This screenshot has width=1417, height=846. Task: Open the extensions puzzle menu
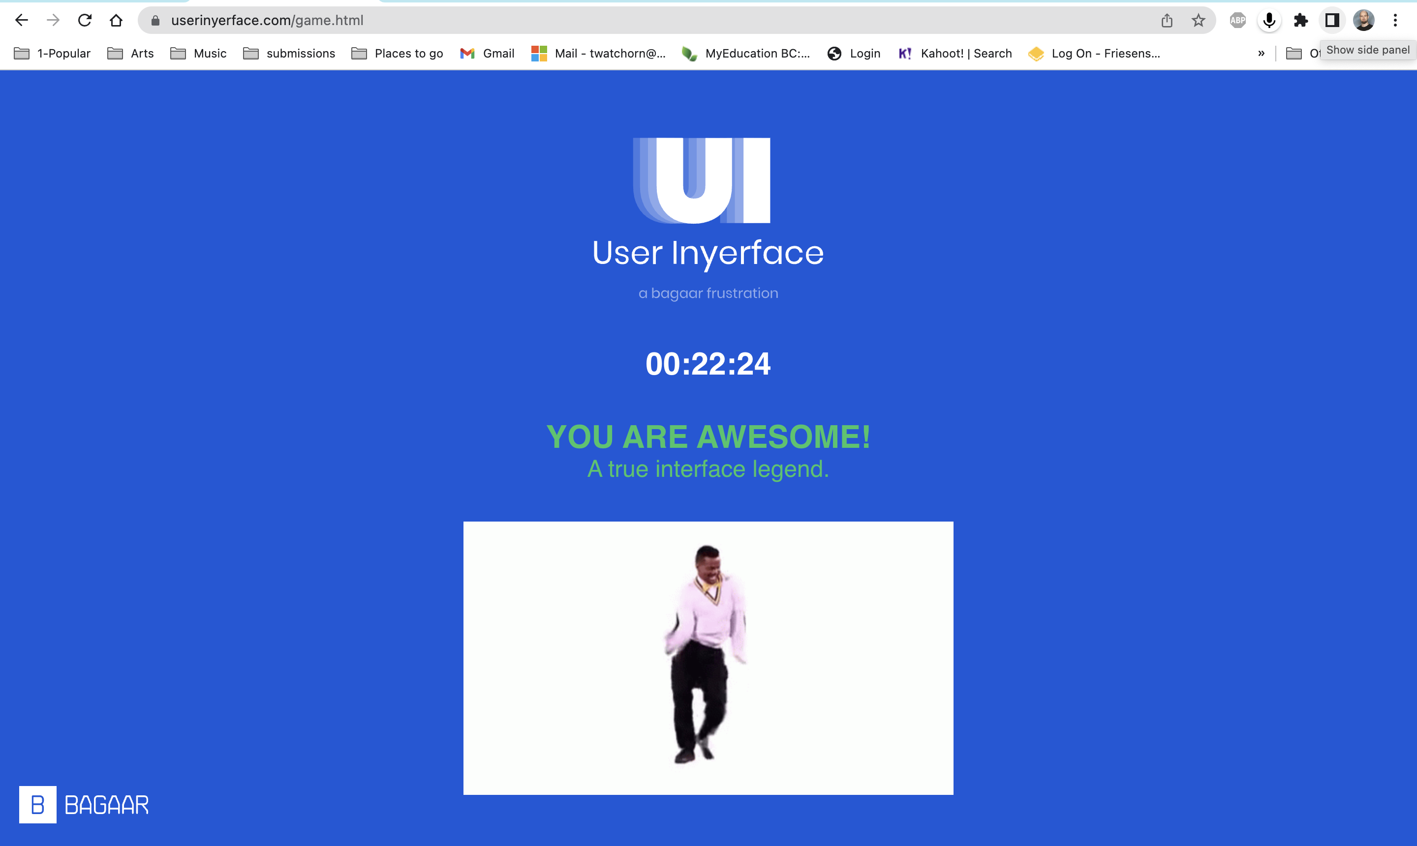click(1300, 21)
